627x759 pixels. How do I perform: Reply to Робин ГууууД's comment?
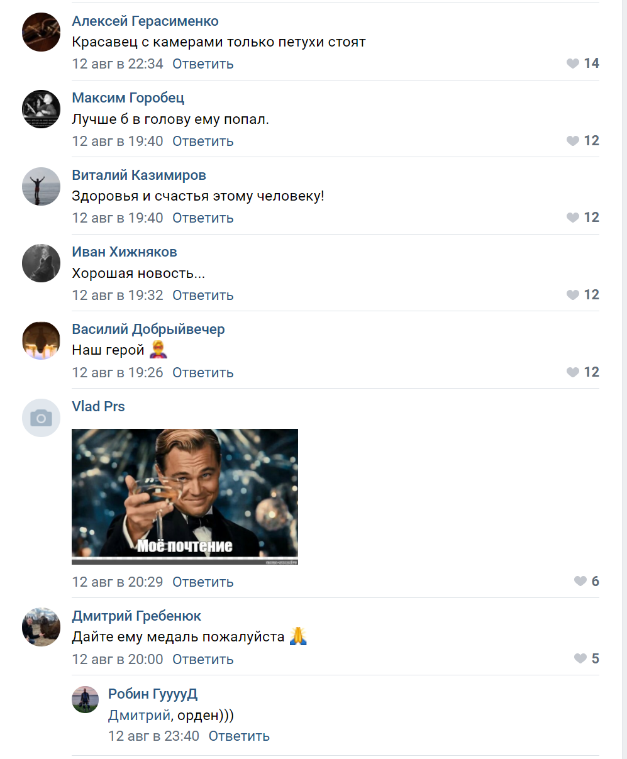click(x=239, y=736)
